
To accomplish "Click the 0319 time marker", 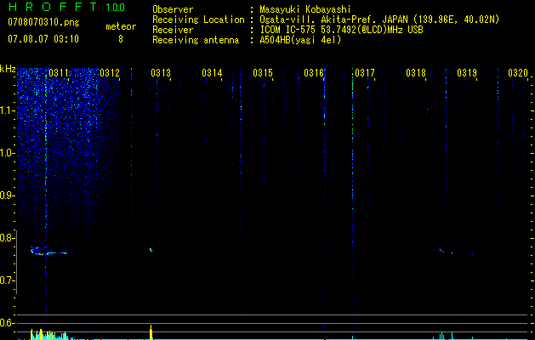I will coord(467,73).
